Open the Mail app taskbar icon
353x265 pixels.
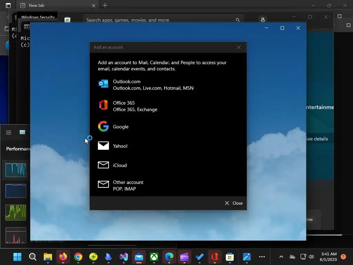(139, 257)
